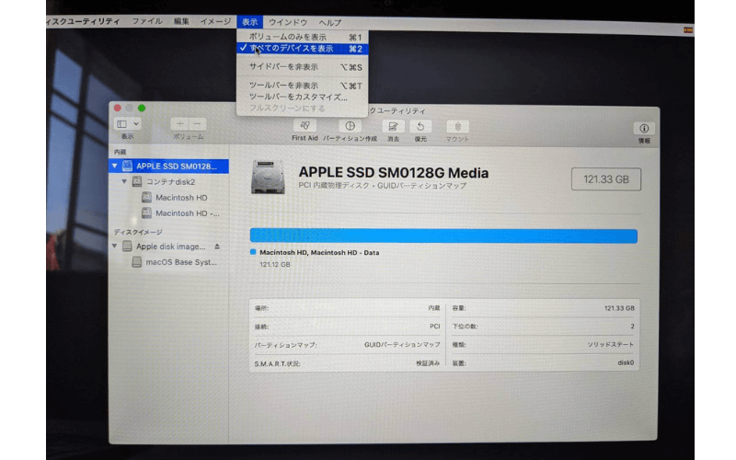Screen dimensions: 736x460
Task: Click the Mount (マウント) toolbar icon
Action: (x=457, y=127)
